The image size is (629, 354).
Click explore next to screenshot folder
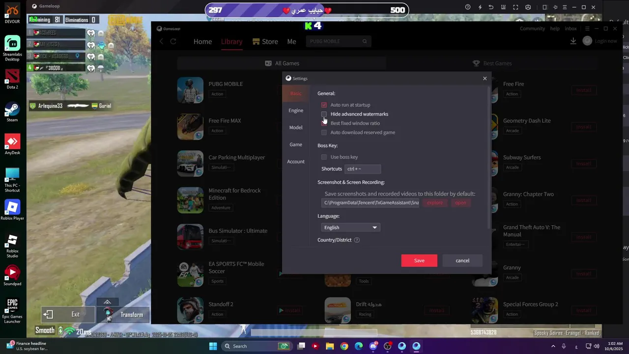[x=434, y=203]
